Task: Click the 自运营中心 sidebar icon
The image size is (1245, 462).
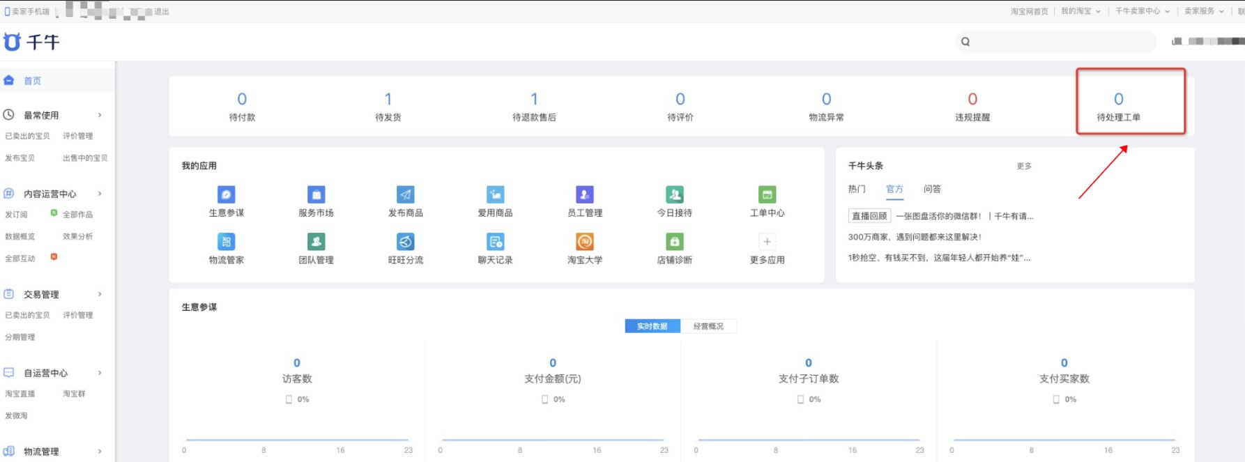Action: (x=9, y=373)
